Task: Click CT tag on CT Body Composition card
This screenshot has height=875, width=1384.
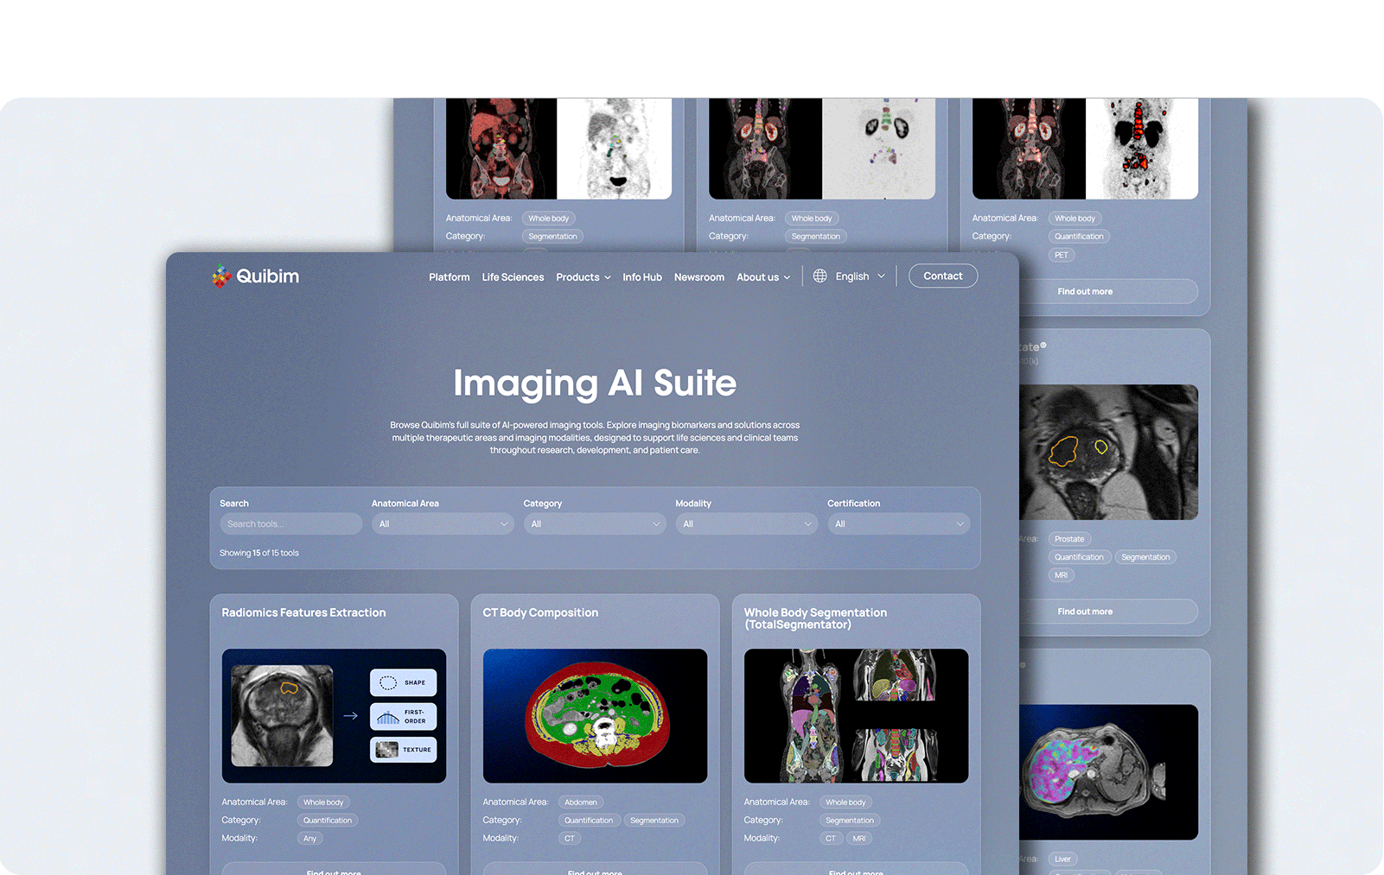Action: pyautogui.click(x=570, y=839)
